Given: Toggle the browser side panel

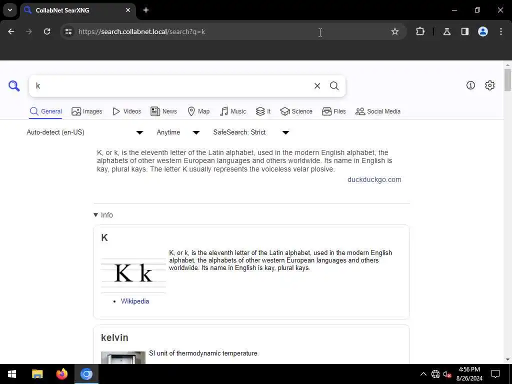Looking at the screenshot, I should point(465,31).
